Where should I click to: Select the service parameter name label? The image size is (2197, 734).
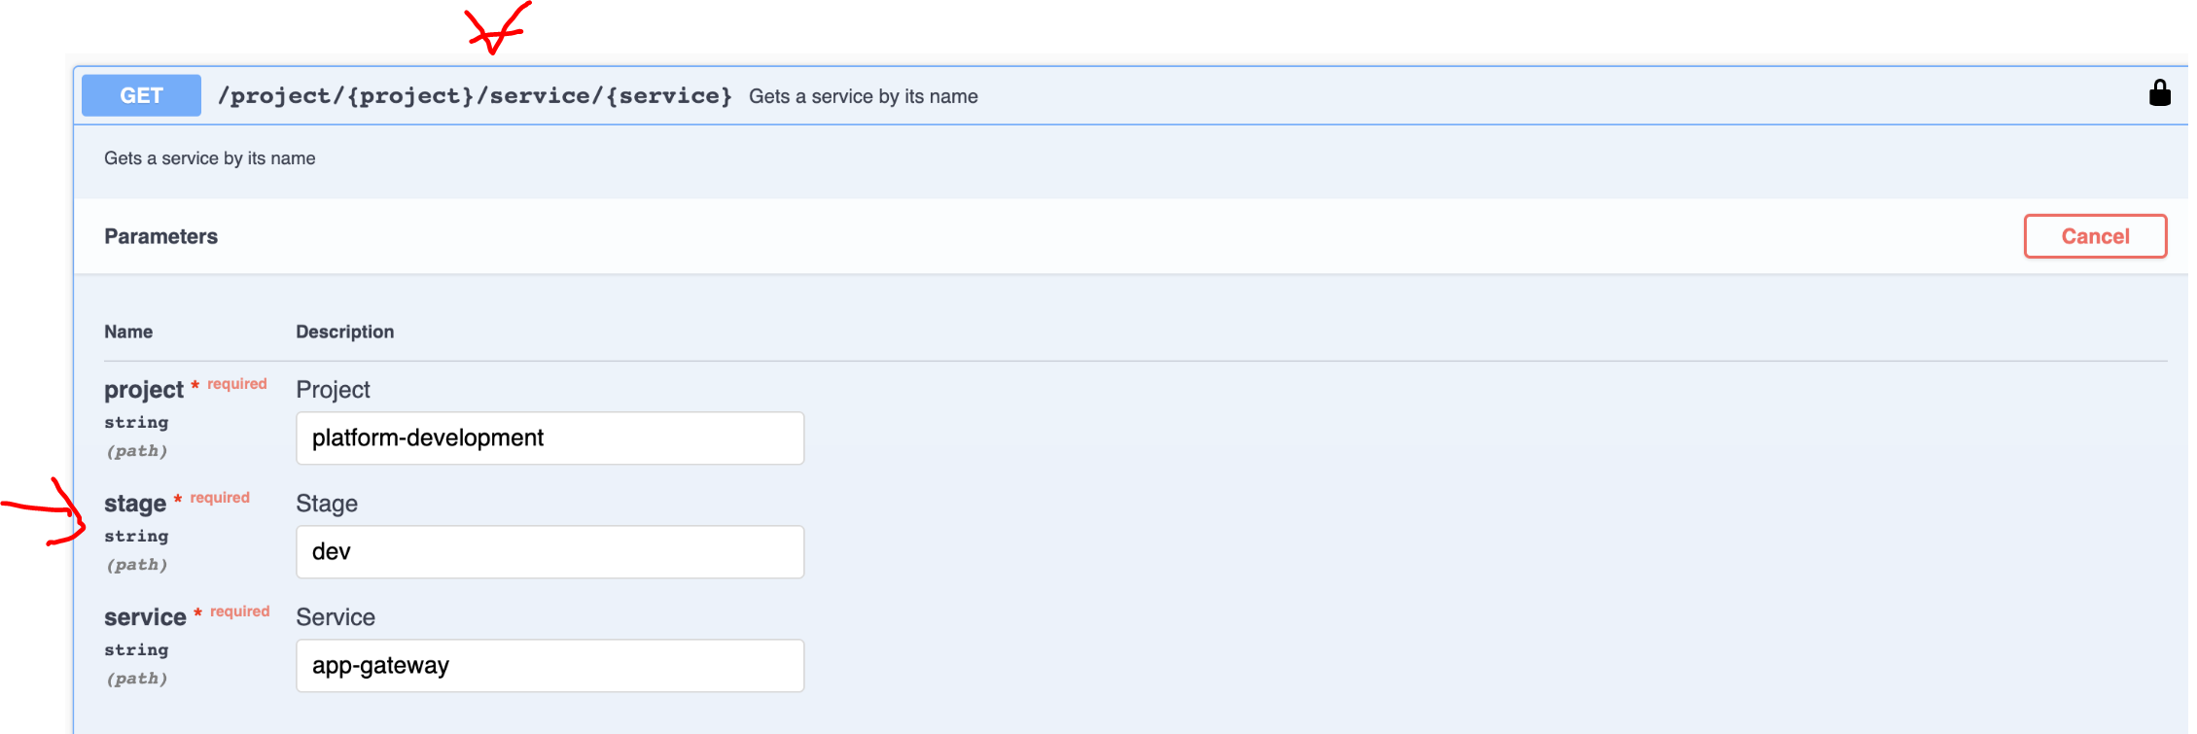pos(144,615)
